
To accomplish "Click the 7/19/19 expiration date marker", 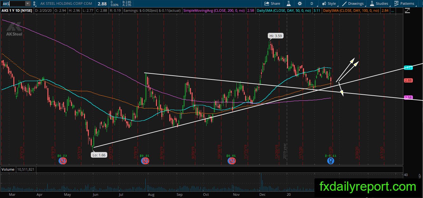I will click(136, 153).
